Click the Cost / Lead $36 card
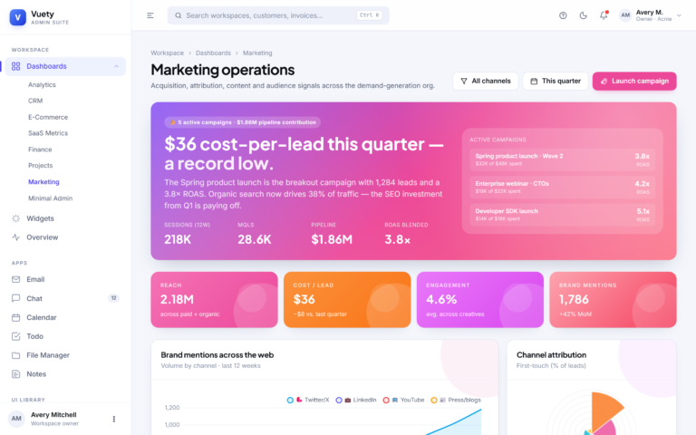Viewport: 696px width, 435px height. coord(347,300)
